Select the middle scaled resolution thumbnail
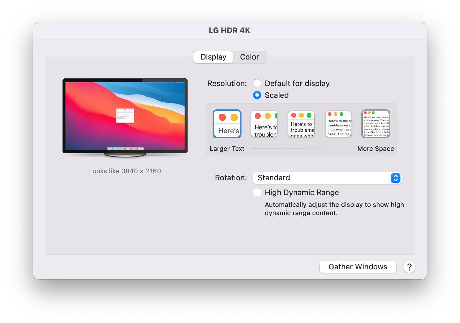460x323 pixels. click(301, 124)
